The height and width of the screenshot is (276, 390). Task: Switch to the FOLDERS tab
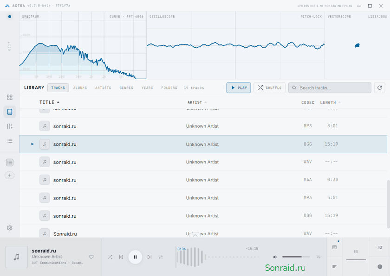coord(169,88)
